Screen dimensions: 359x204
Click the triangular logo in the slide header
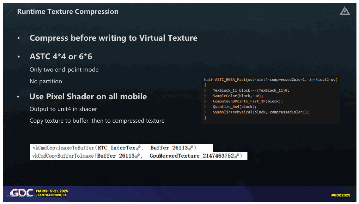click(x=345, y=11)
